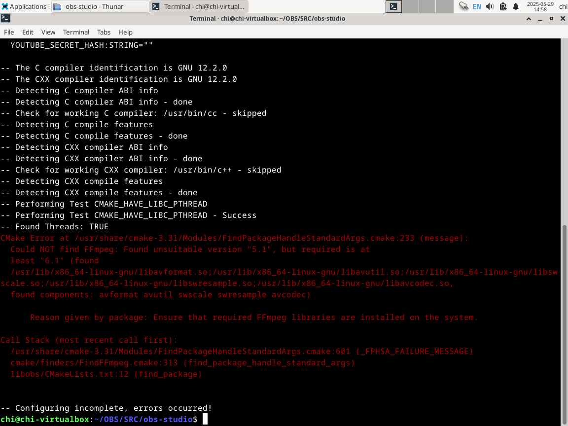568x426 pixels.
Task: Click 'Performing Test CMAKE_HAVE_LIBC_PTHREAD - Success' line
Action: click(x=128, y=215)
